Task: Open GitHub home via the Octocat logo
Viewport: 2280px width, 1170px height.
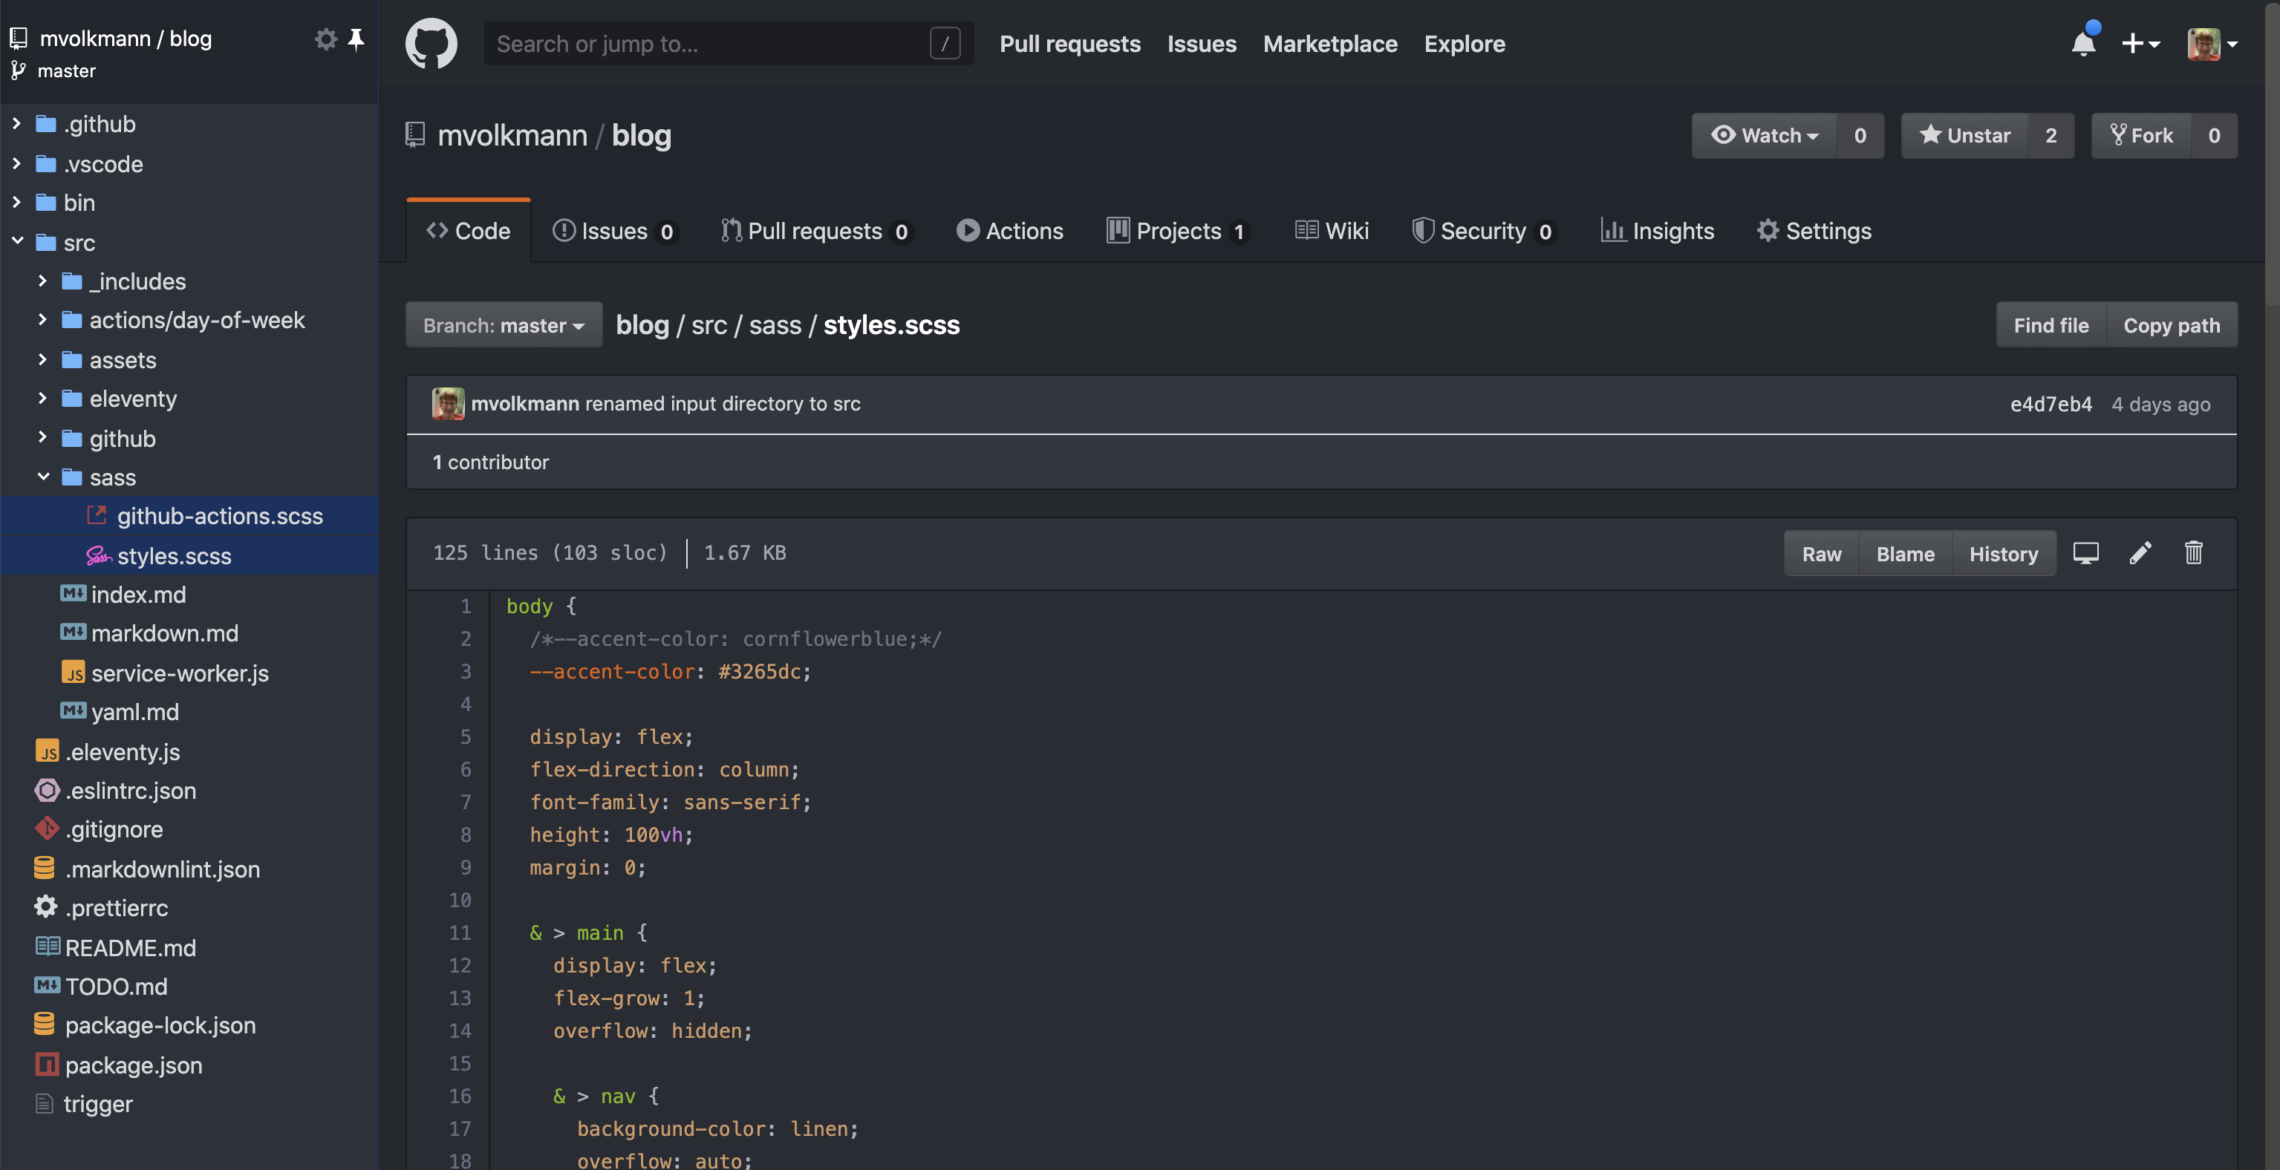Action: [x=431, y=42]
